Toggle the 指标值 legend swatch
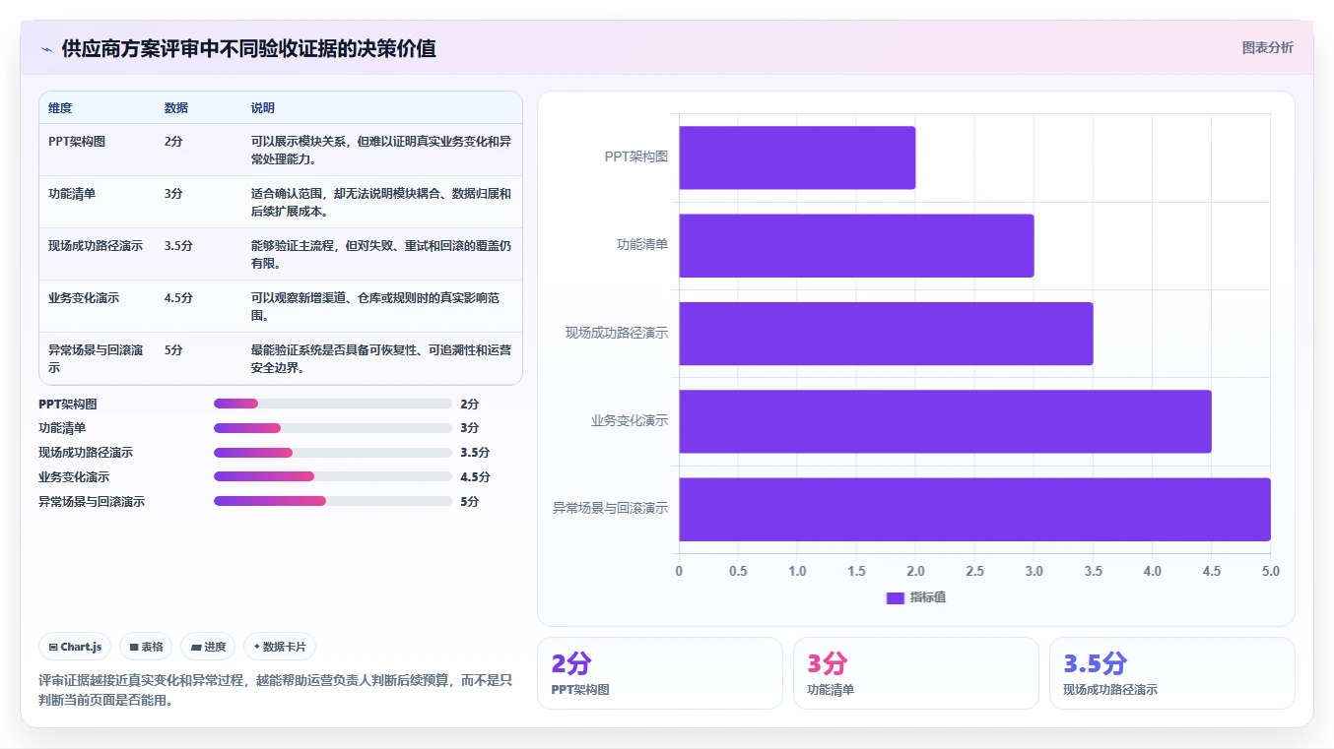 point(895,597)
